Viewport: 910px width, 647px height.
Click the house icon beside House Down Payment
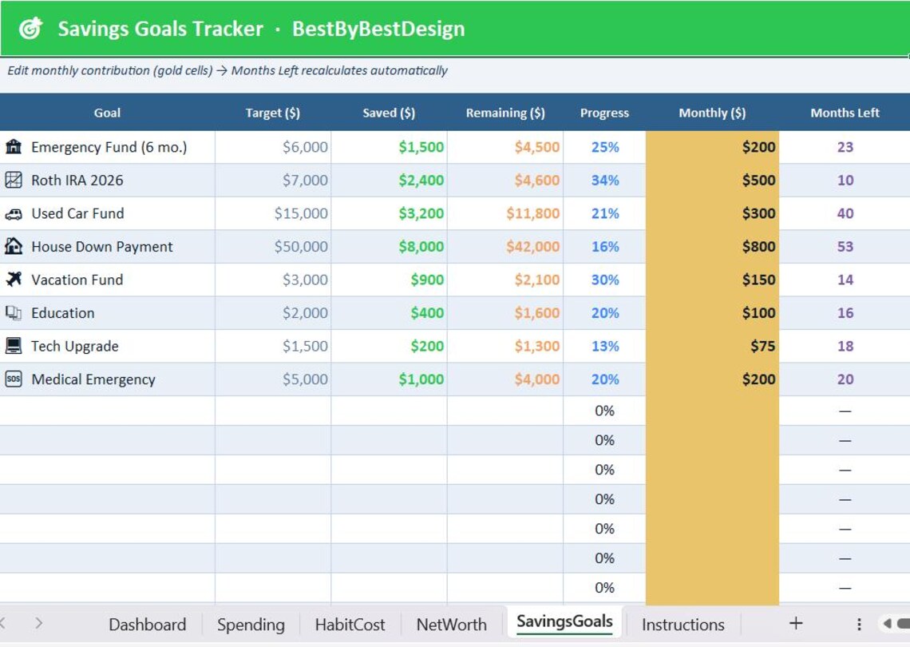pyautogui.click(x=14, y=246)
